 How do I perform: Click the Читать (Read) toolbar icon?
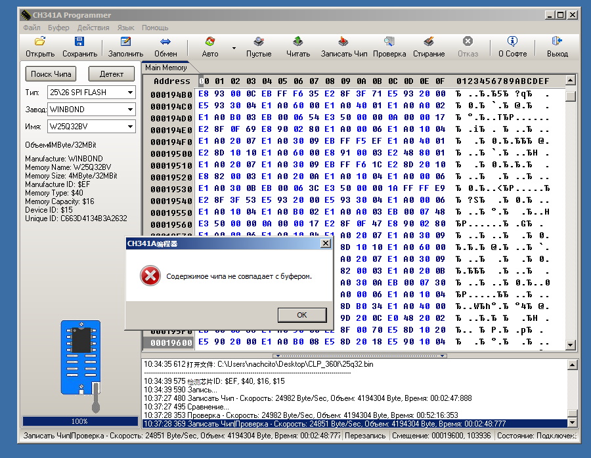(298, 42)
